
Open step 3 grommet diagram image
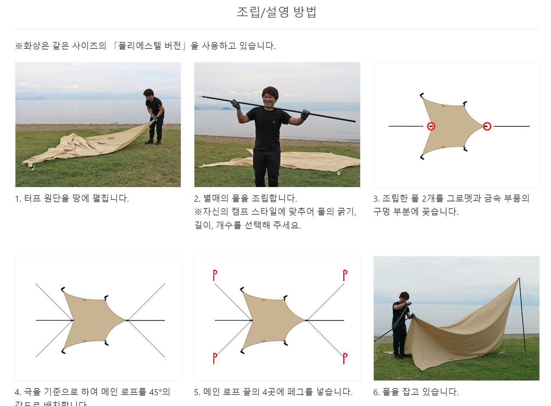tap(456, 125)
